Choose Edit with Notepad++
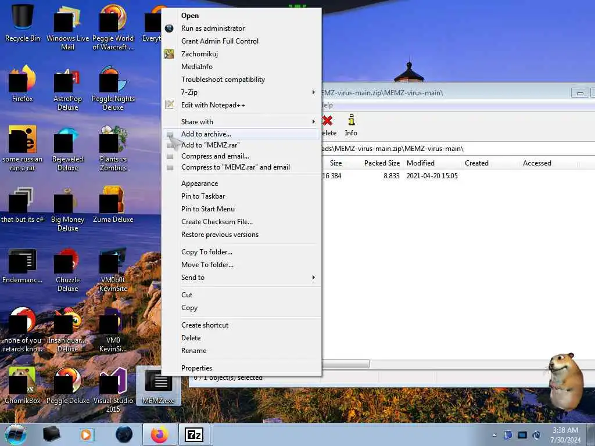Screen dimensions: 595x446 click(242, 105)
